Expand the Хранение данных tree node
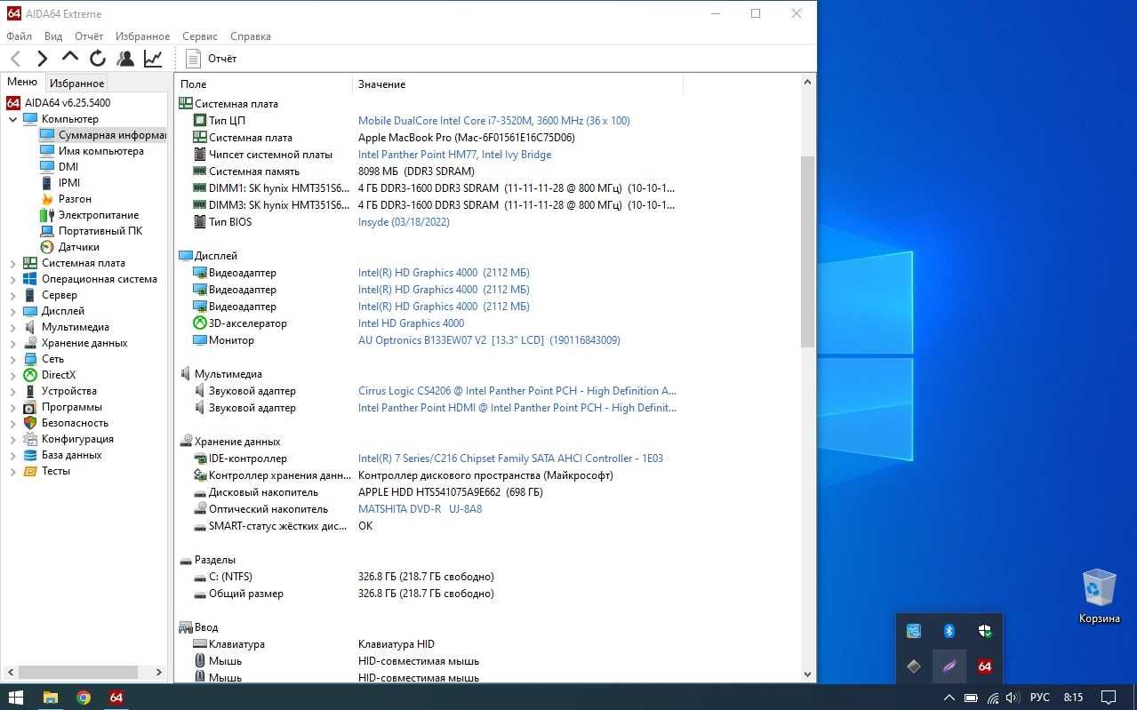1137x710 pixels. pos(13,343)
